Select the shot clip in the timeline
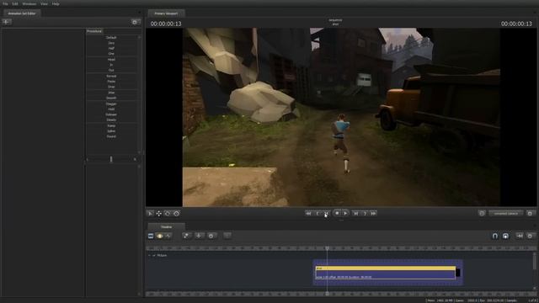 coord(386,273)
